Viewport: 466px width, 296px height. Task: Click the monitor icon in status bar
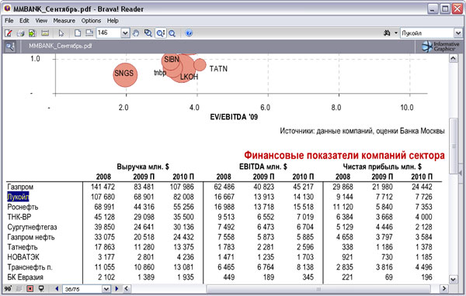[41, 288]
